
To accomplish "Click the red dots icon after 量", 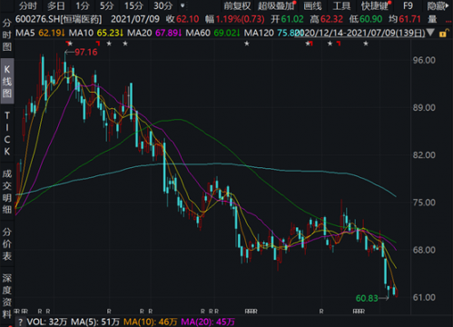I will point(448,21).
